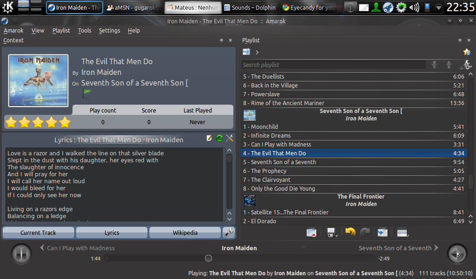Click the lyrics scrollbar up arrow

(x=230, y=150)
